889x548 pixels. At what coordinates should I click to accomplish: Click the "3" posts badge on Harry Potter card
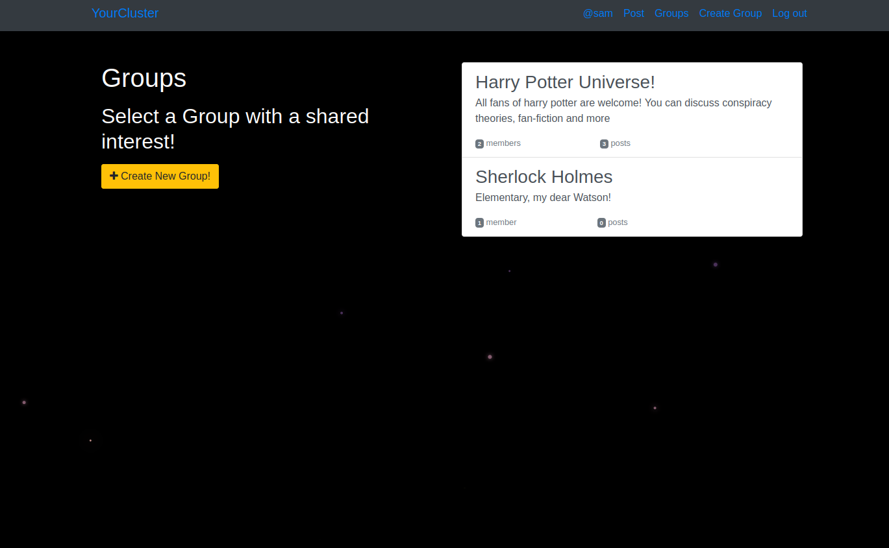coord(603,143)
